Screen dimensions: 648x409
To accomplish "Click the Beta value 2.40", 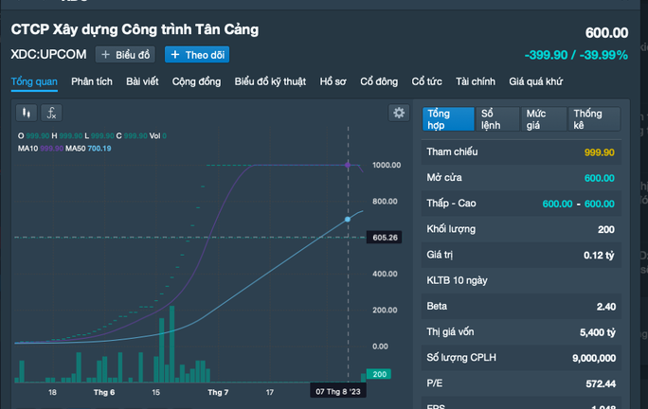I will coord(606,307).
